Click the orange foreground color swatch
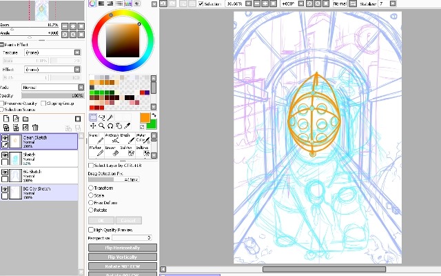 (x=144, y=118)
